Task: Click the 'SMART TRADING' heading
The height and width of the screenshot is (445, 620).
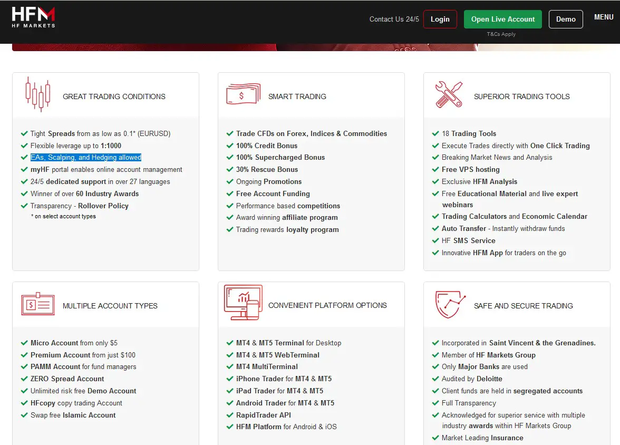Action: point(297,96)
